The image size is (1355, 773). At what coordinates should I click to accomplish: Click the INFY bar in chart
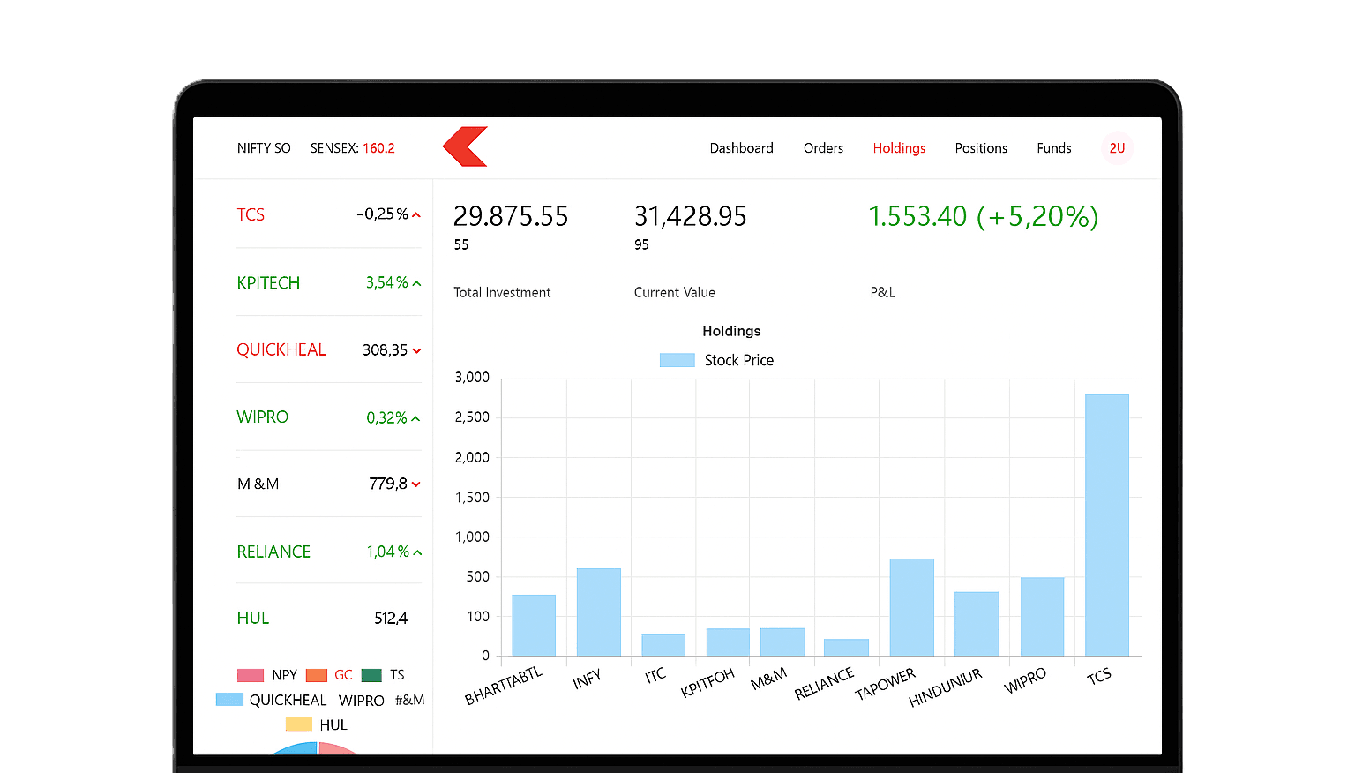coord(599,612)
